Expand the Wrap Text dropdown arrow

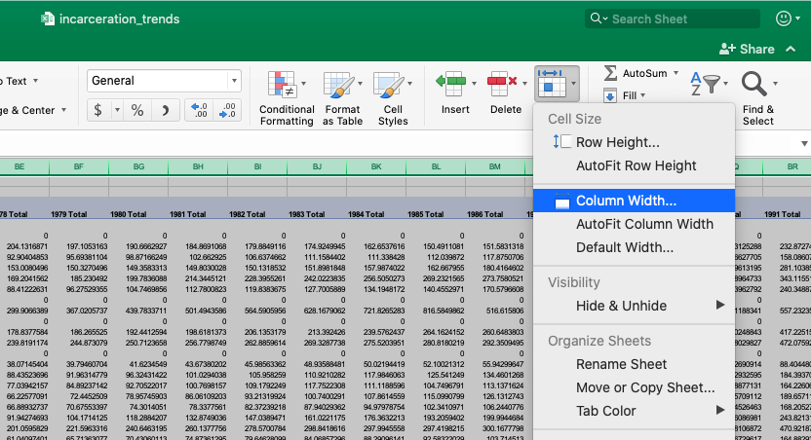[35, 81]
